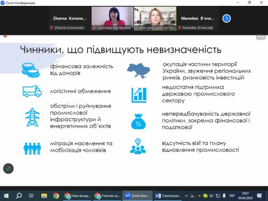Show next participants with blue arrow button
This screenshot has width=268, height=201.
click(226, 18)
